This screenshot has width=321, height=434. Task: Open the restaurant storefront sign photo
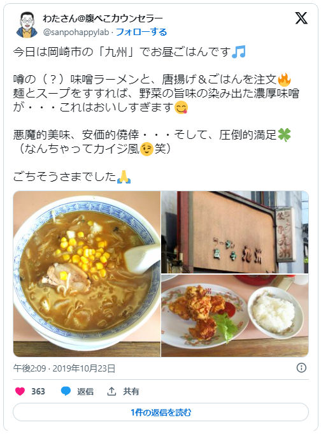click(235, 232)
